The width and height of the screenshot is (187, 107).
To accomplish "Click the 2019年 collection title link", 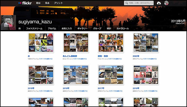I will pyautogui.click(x=31, y=88).
